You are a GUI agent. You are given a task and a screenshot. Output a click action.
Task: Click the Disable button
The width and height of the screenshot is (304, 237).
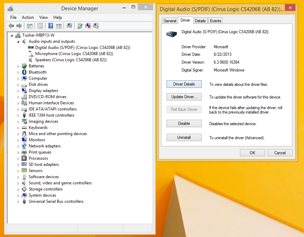[x=184, y=123]
